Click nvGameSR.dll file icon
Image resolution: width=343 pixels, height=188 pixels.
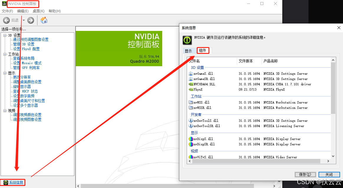pyautogui.click(x=191, y=79)
